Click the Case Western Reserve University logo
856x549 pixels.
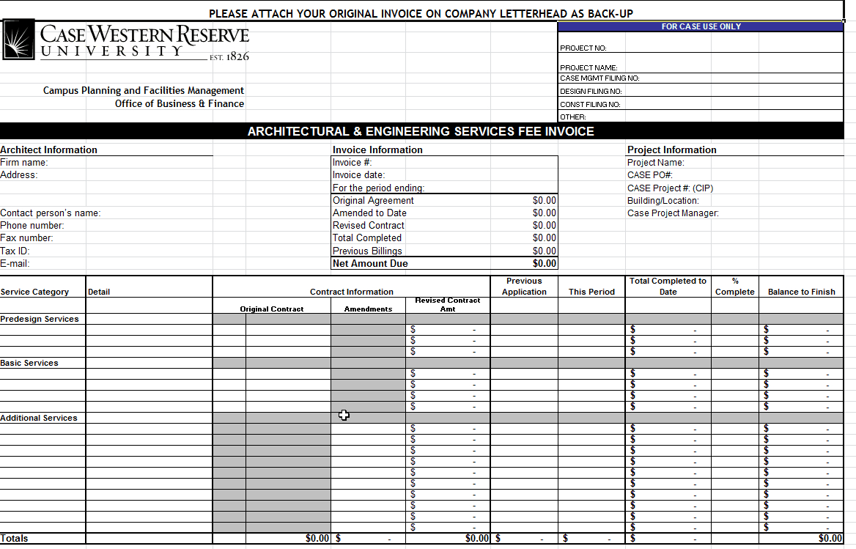(x=125, y=41)
